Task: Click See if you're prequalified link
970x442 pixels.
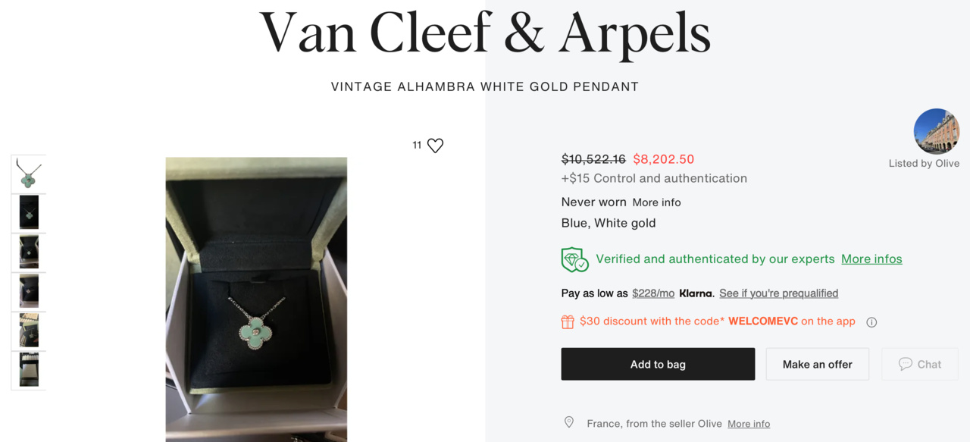Action: (778, 293)
